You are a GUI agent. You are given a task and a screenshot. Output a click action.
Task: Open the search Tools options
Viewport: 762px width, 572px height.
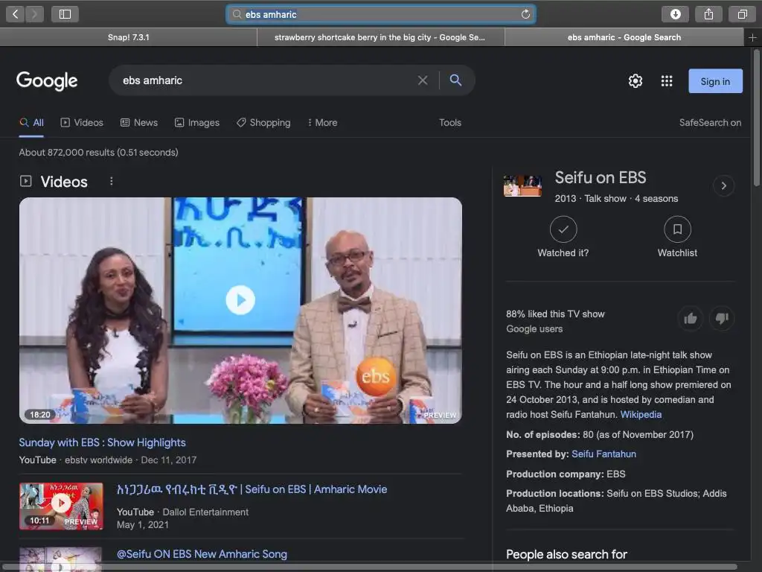pos(450,123)
